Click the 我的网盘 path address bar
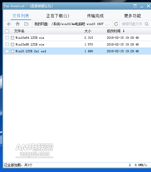The height and width of the screenshot is (172, 151). pos(72,24)
